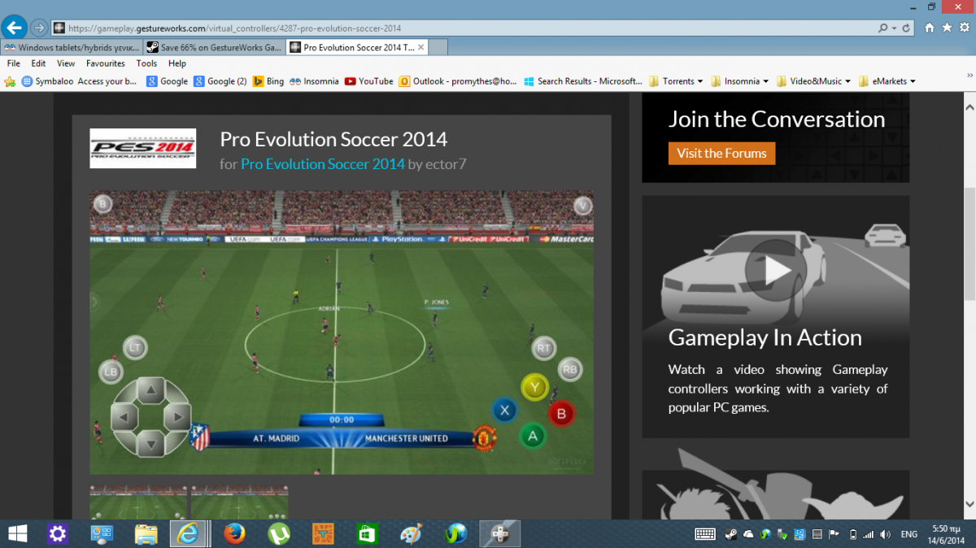Viewport: 976px width, 548px height.
Task: Open the Windows Store taskbar icon
Action: click(368, 534)
